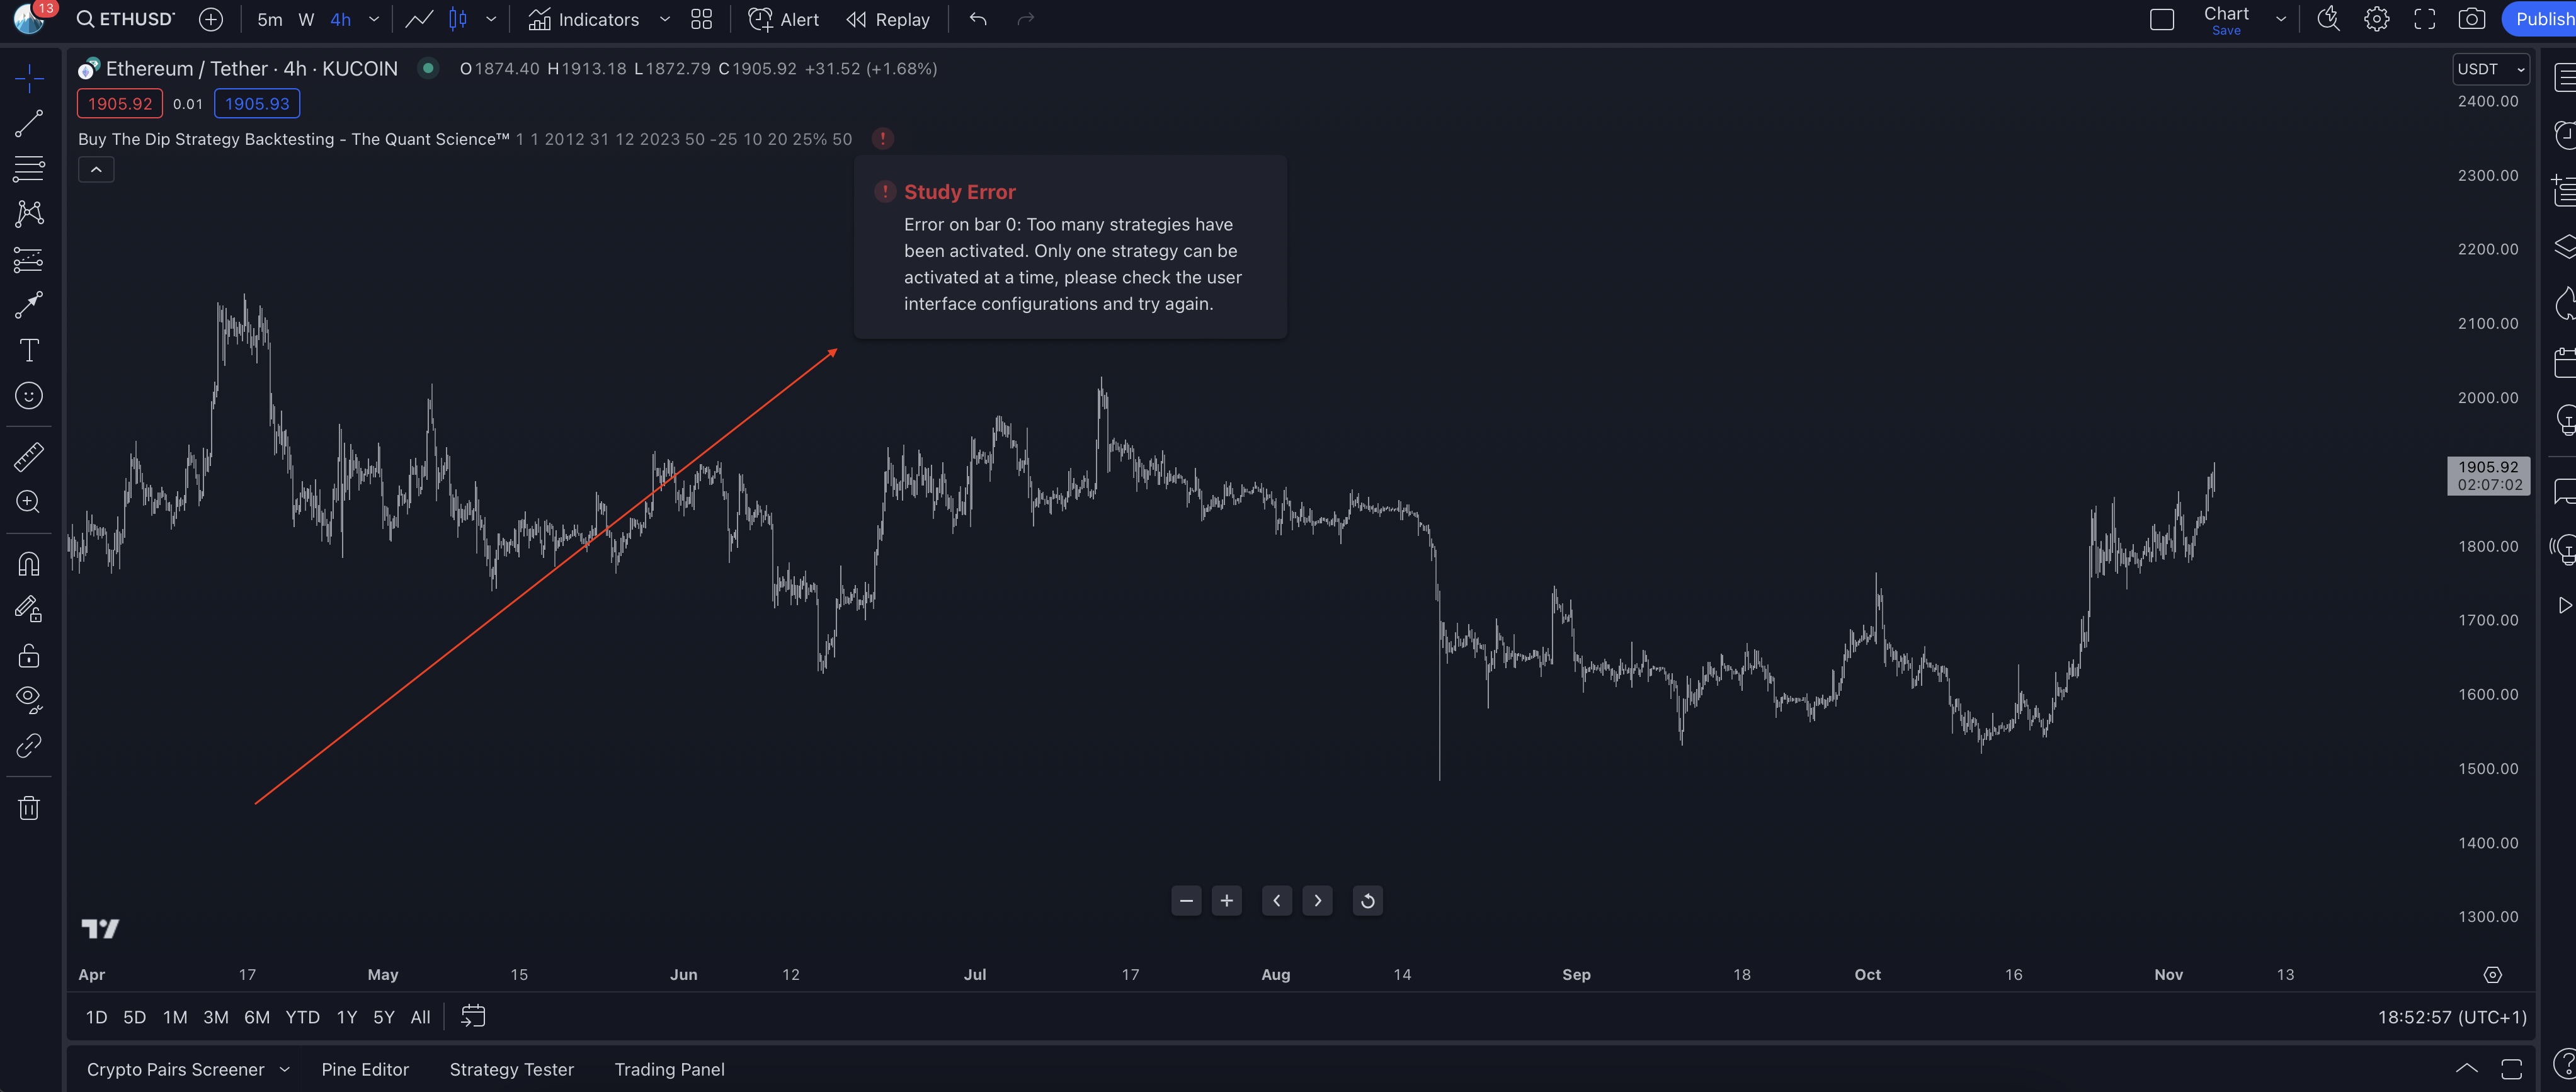Take a chart snapshot with camera icon
Screen dimensions: 2576x1092
point(2471,19)
